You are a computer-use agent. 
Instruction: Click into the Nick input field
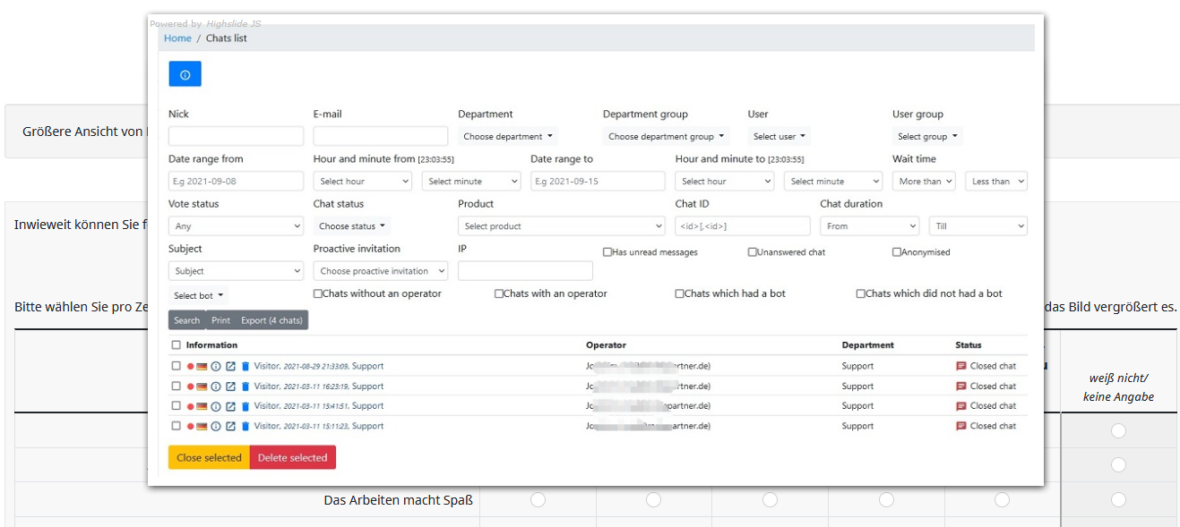(x=236, y=136)
